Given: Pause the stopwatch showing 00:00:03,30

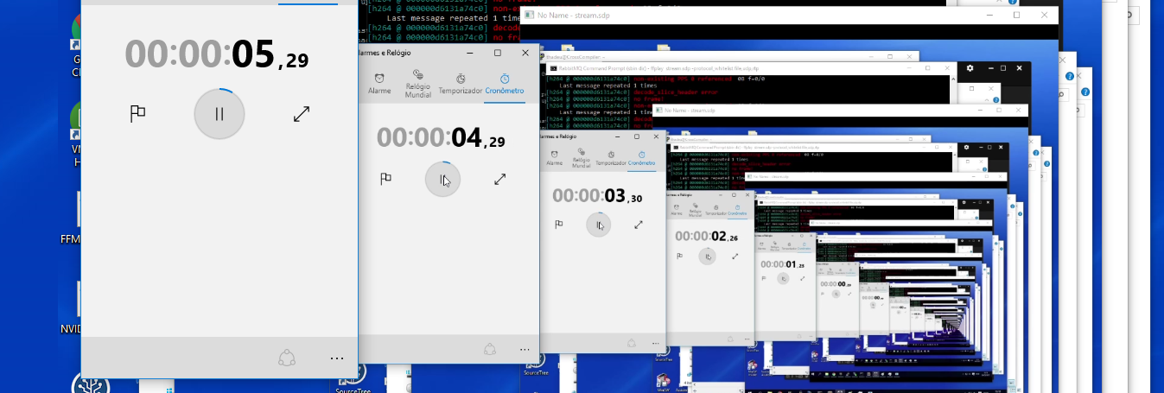Looking at the screenshot, I should click(599, 225).
